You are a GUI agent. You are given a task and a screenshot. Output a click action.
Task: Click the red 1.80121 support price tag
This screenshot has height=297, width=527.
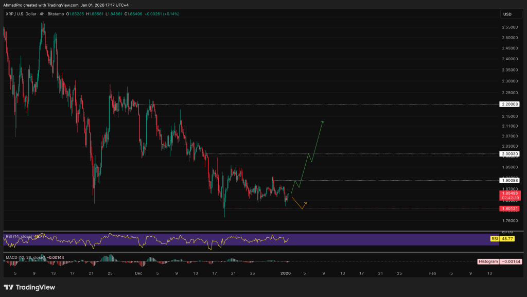(x=510, y=209)
